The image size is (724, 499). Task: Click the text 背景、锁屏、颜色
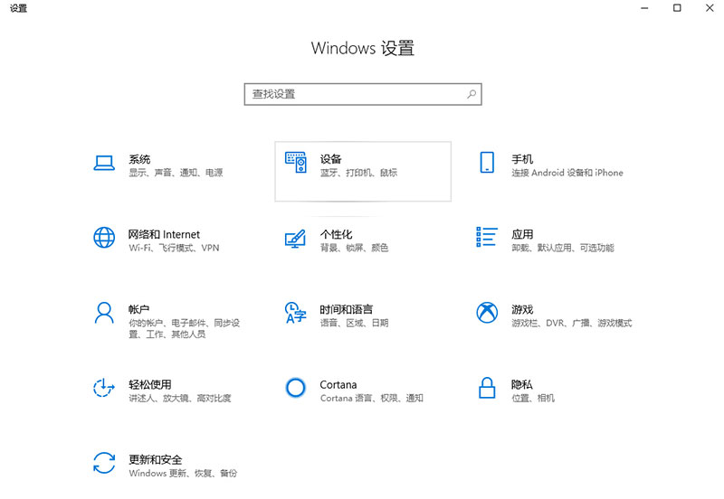click(354, 248)
